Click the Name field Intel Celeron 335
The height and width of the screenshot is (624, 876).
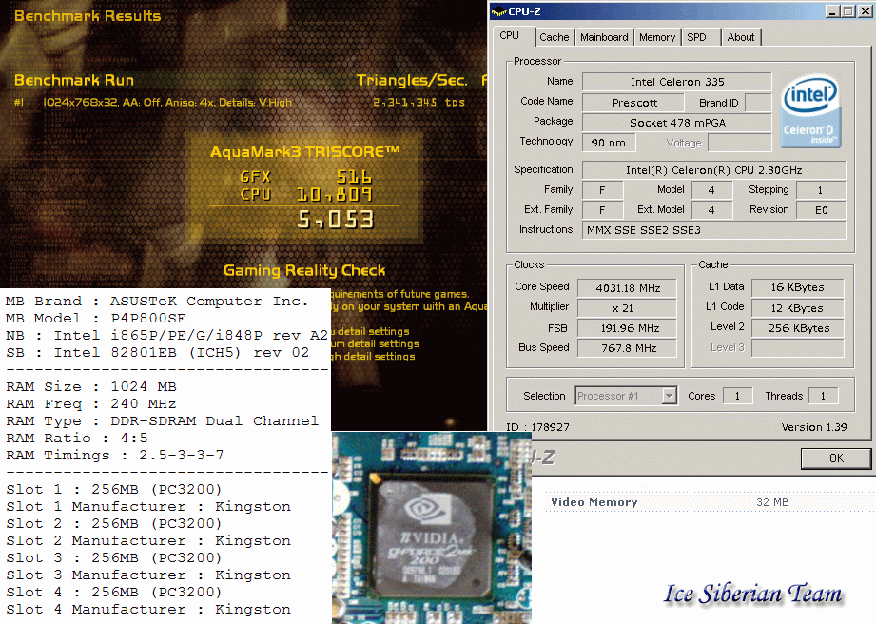tap(676, 82)
